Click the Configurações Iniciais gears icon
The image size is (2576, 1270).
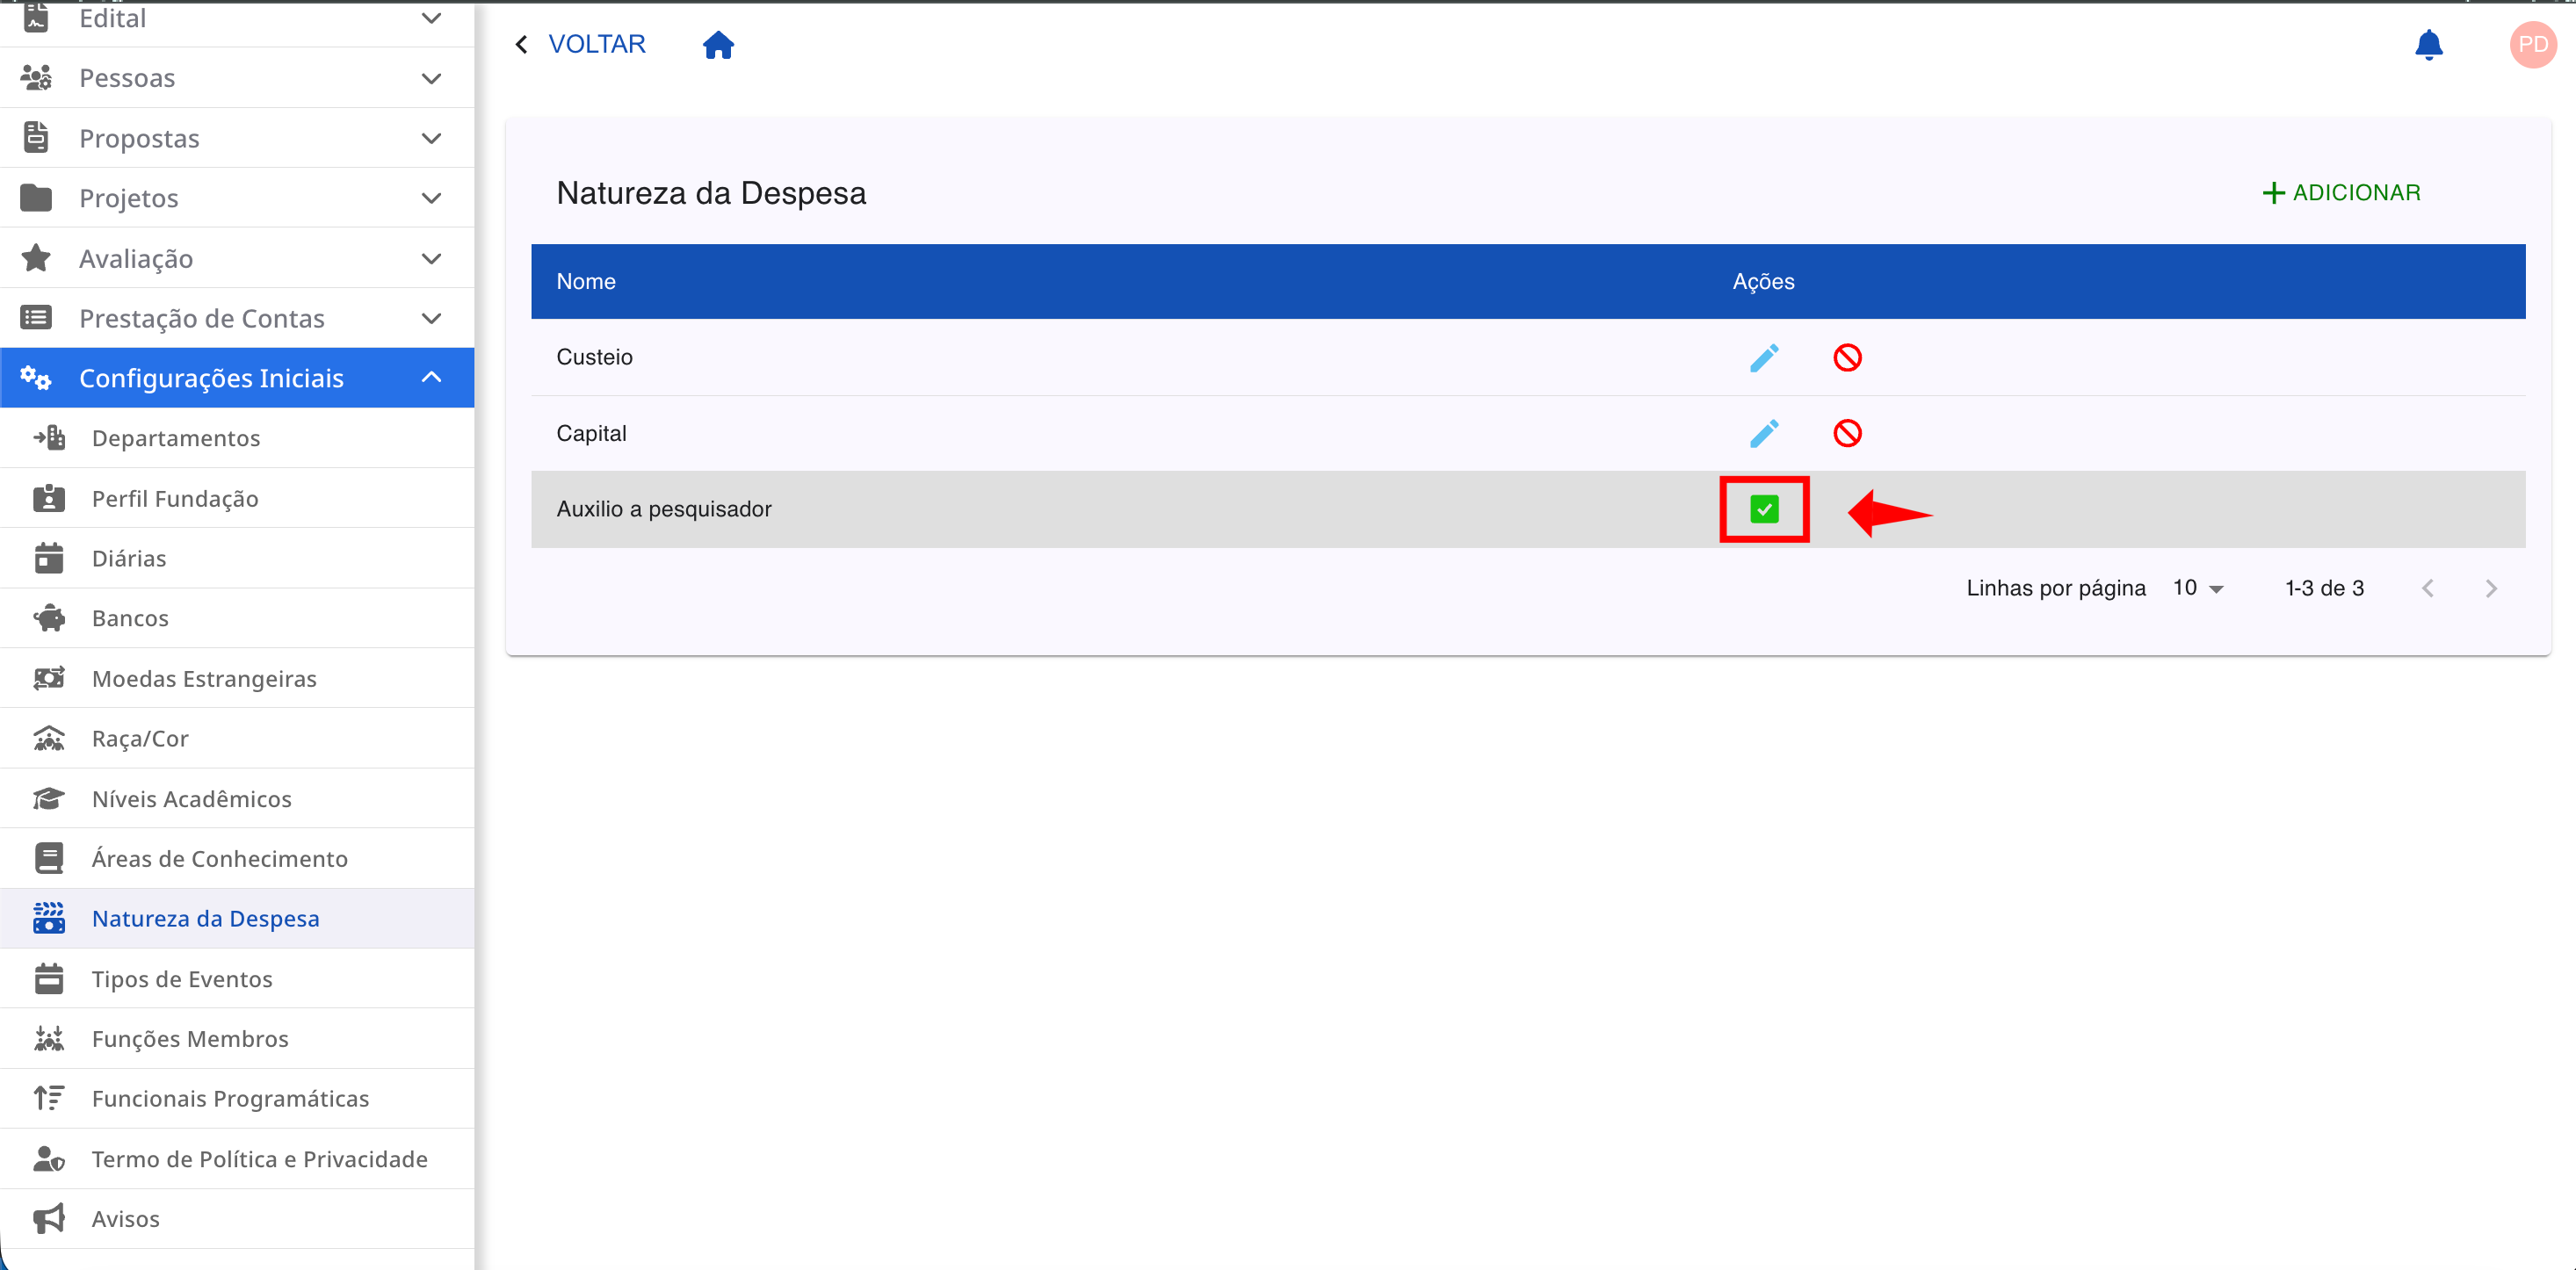[x=36, y=378]
